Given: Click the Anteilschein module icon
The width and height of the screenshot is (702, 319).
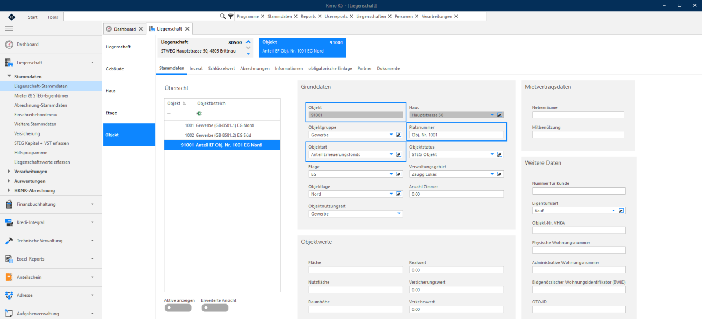Looking at the screenshot, I should 9,277.
